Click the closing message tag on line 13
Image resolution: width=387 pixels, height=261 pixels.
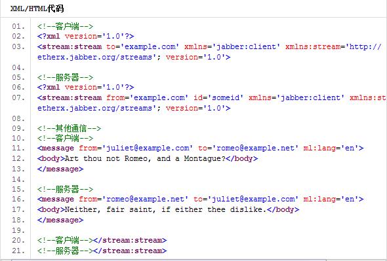point(60,169)
